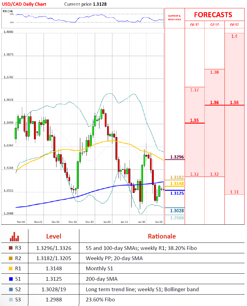The height and width of the screenshot is (306, 247).
Task: Click the red bar chart icon
Action: click(14, 237)
